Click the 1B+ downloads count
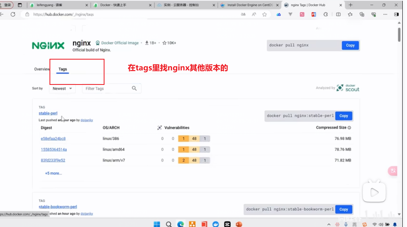This screenshot has width=407, height=227. pos(150,43)
